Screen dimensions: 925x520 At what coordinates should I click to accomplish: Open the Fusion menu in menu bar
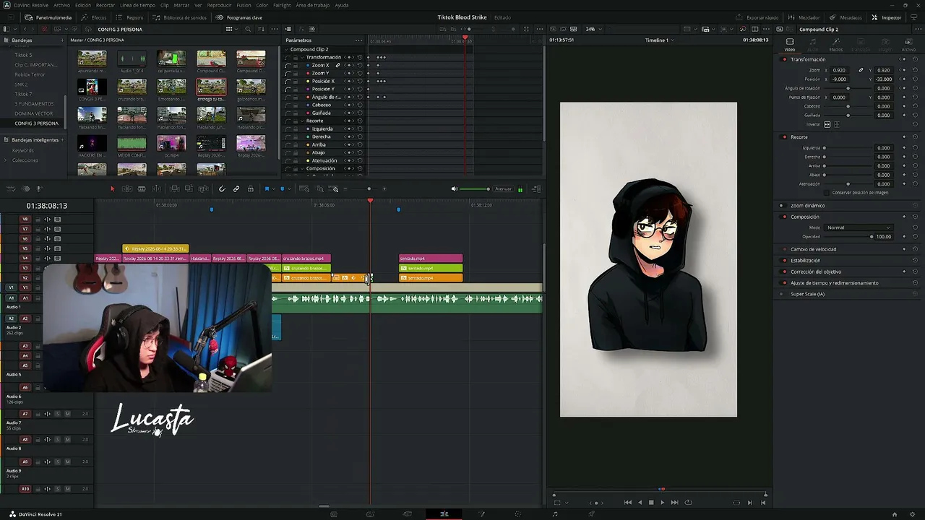point(244,5)
